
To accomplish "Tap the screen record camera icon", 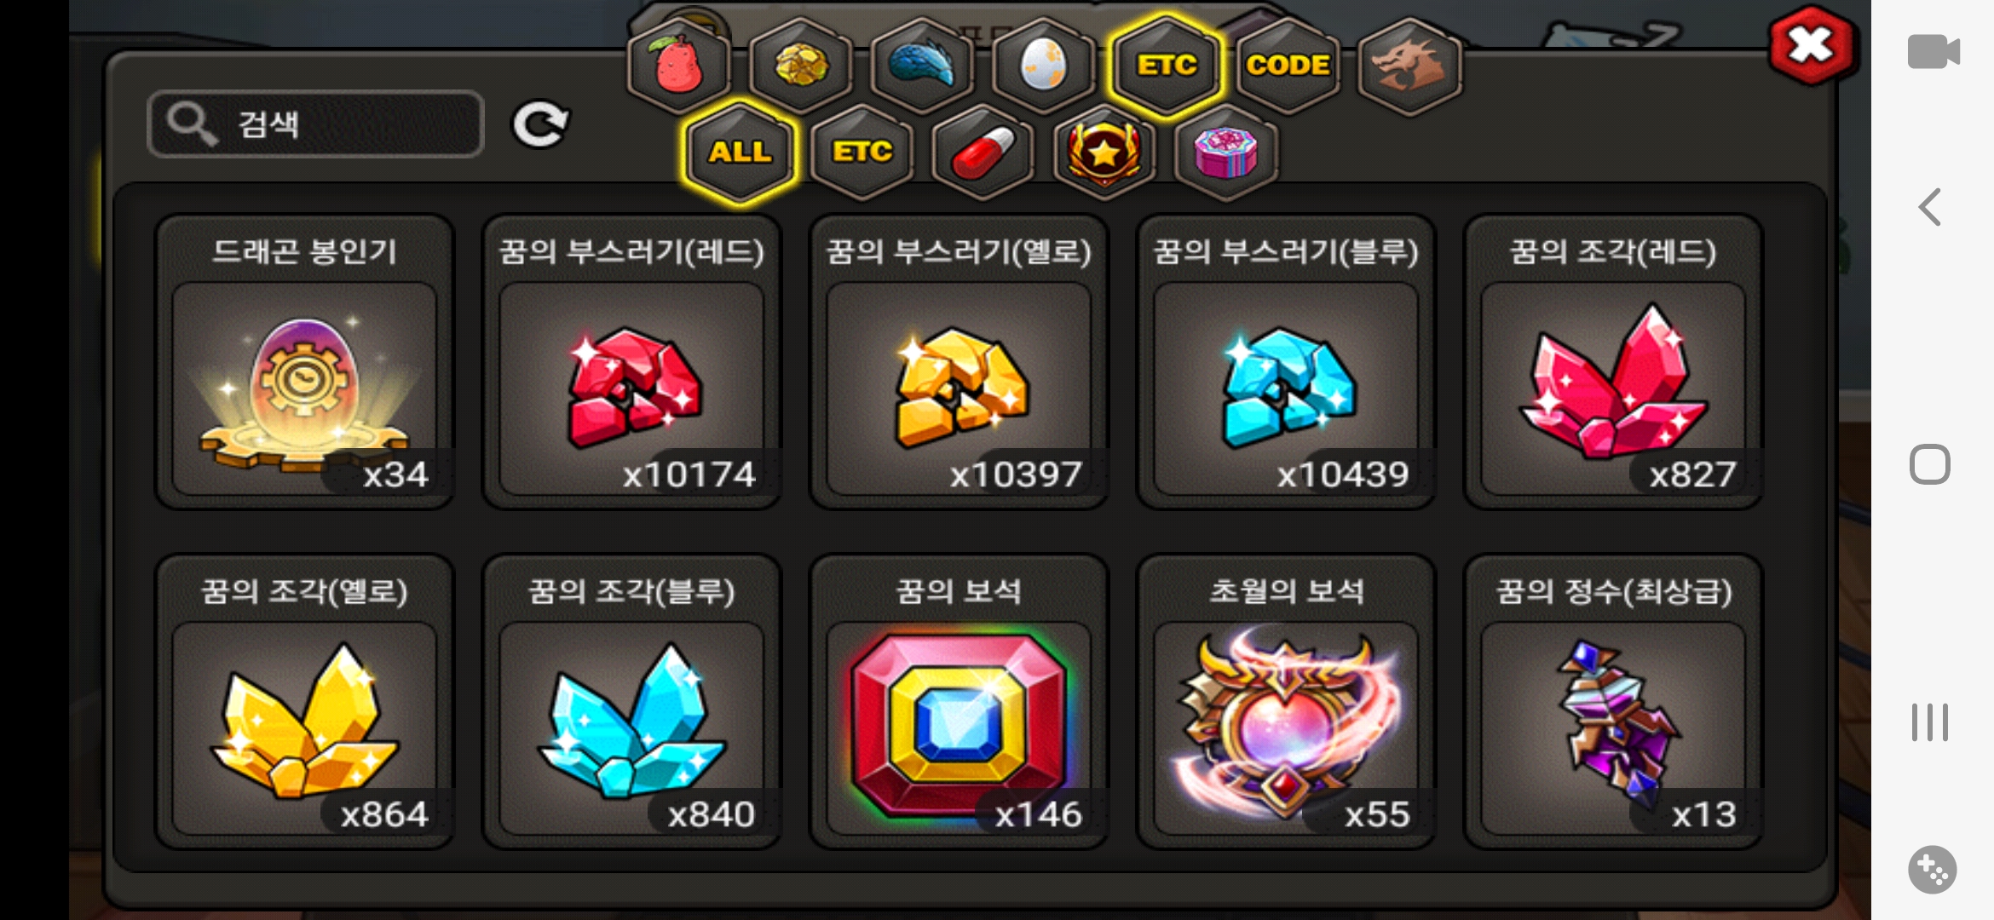I will (x=1933, y=51).
